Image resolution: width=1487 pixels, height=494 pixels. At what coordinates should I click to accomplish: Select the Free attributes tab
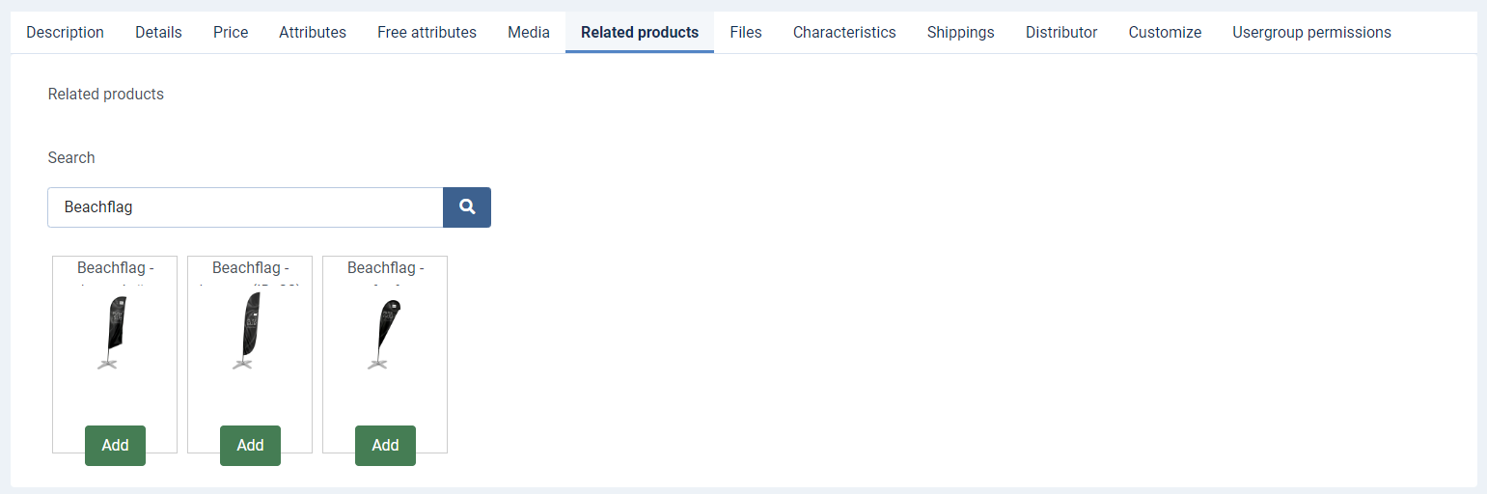pyautogui.click(x=427, y=32)
